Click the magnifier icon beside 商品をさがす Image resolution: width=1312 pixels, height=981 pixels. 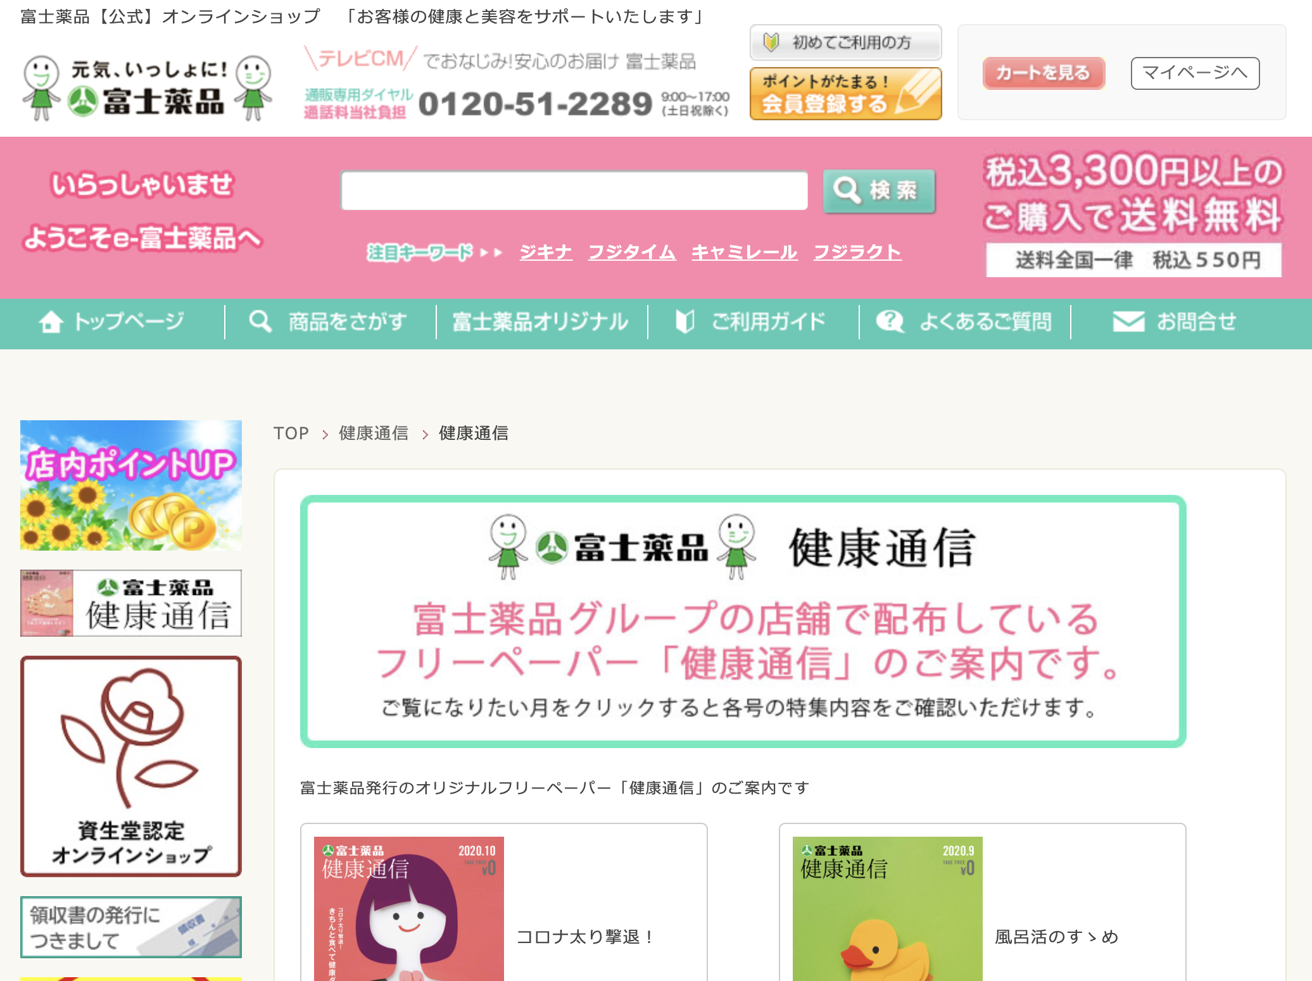(260, 322)
